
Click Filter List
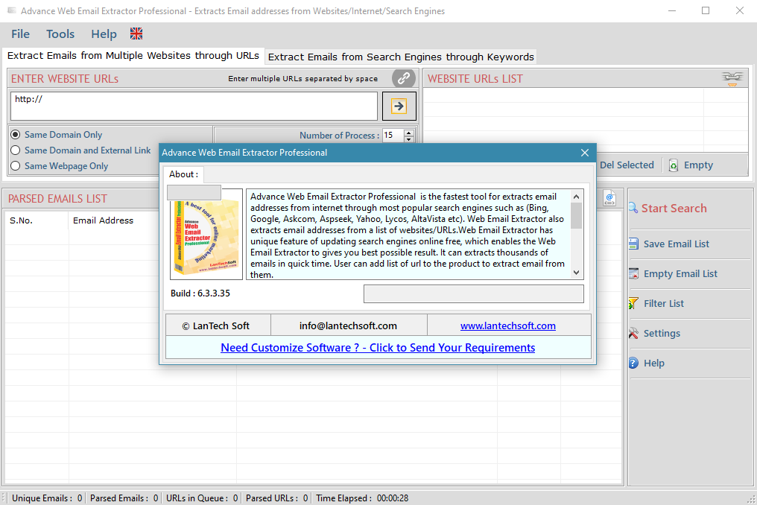coord(663,304)
